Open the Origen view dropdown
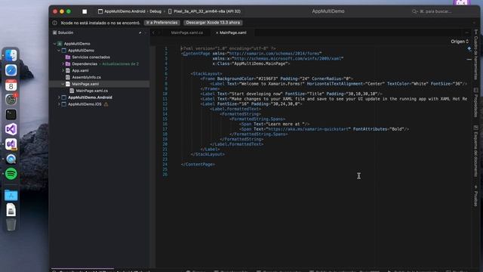The image size is (483, 272). 460,42
